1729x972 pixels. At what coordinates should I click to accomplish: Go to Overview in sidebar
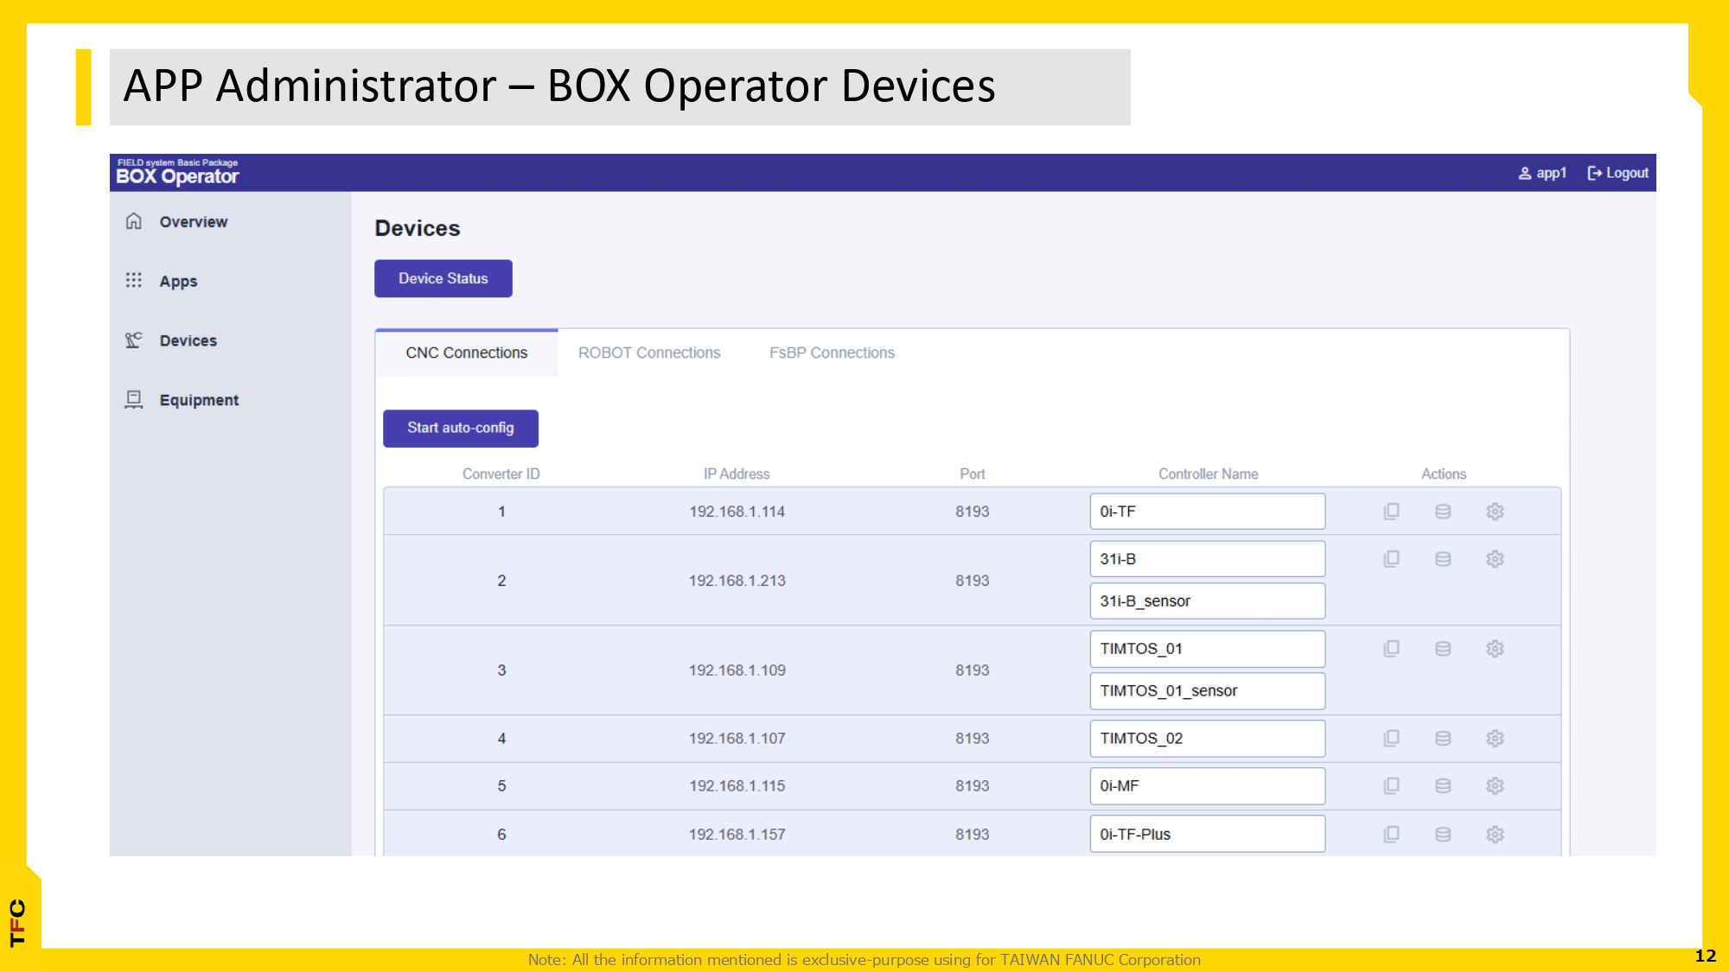[x=194, y=222]
